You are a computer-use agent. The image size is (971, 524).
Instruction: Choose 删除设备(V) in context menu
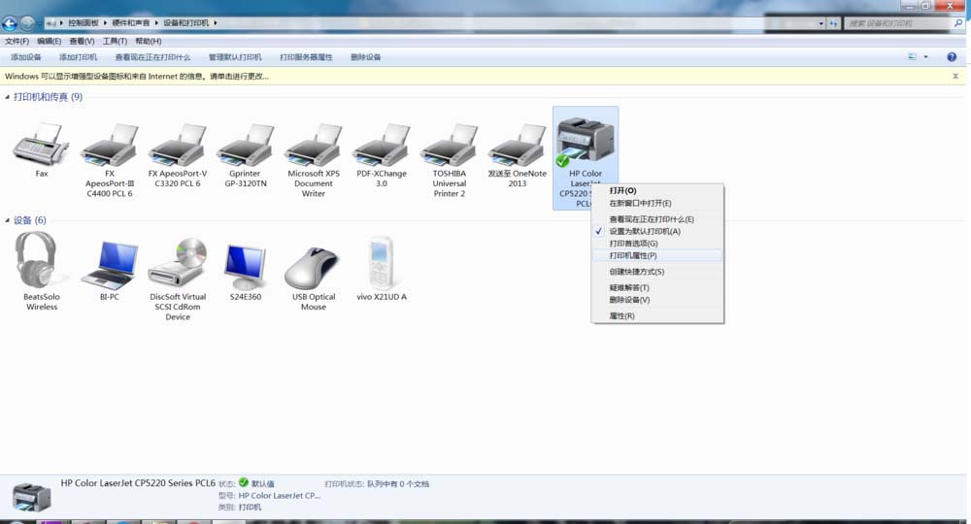pos(657,300)
